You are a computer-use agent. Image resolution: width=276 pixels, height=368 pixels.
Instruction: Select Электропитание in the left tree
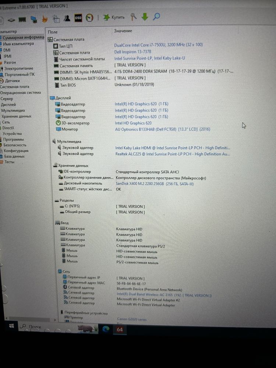[19, 68]
